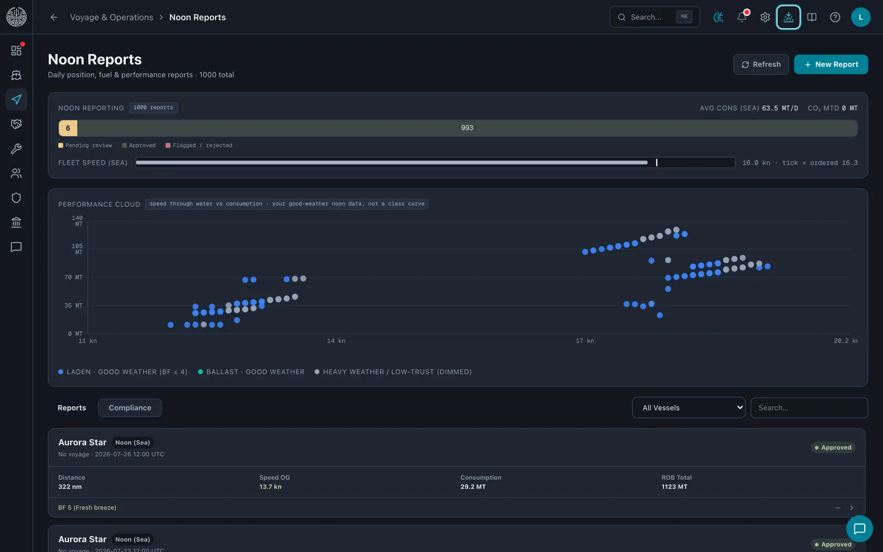Click the Pending review legend item
Image resolution: width=883 pixels, height=552 pixels.
point(85,146)
